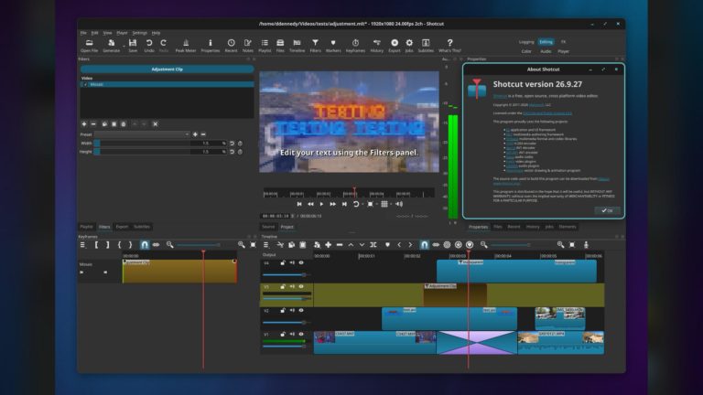Viewport: 703px width, 395px height.
Task: Append clip with timeline plus icon
Action: point(329,244)
